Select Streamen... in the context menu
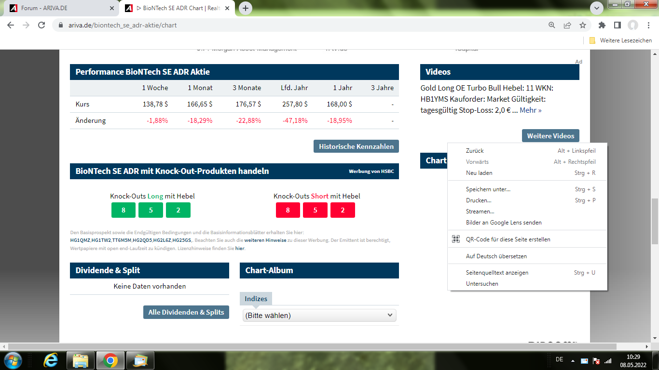The width and height of the screenshot is (659, 370). click(x=527, y=211)
